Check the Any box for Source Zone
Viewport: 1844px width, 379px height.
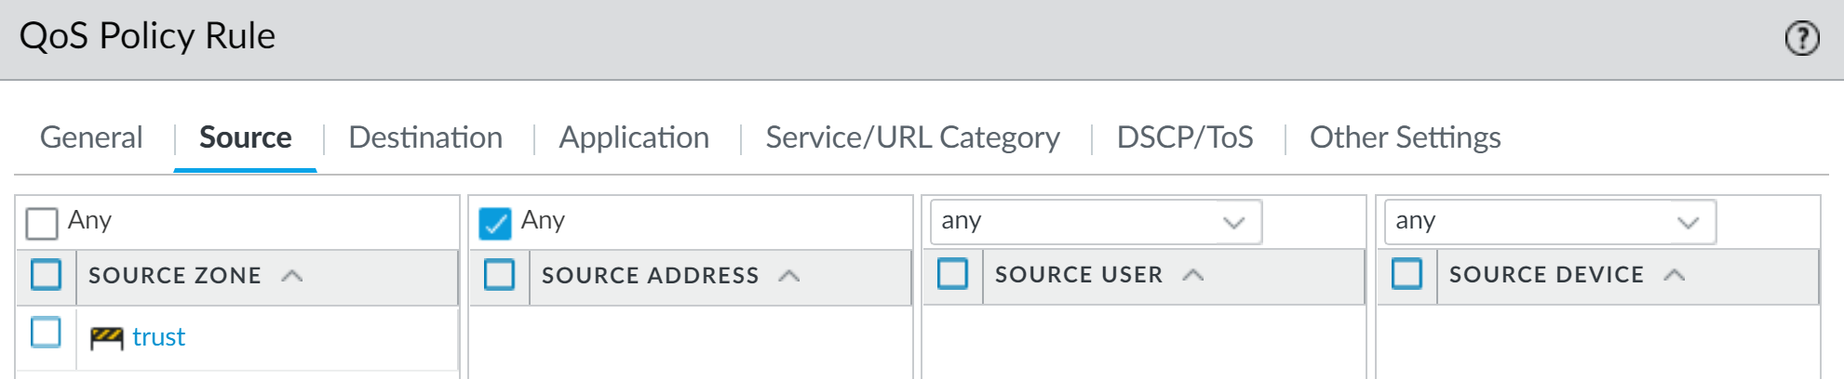pyautogui.click(x=42, y=223)
